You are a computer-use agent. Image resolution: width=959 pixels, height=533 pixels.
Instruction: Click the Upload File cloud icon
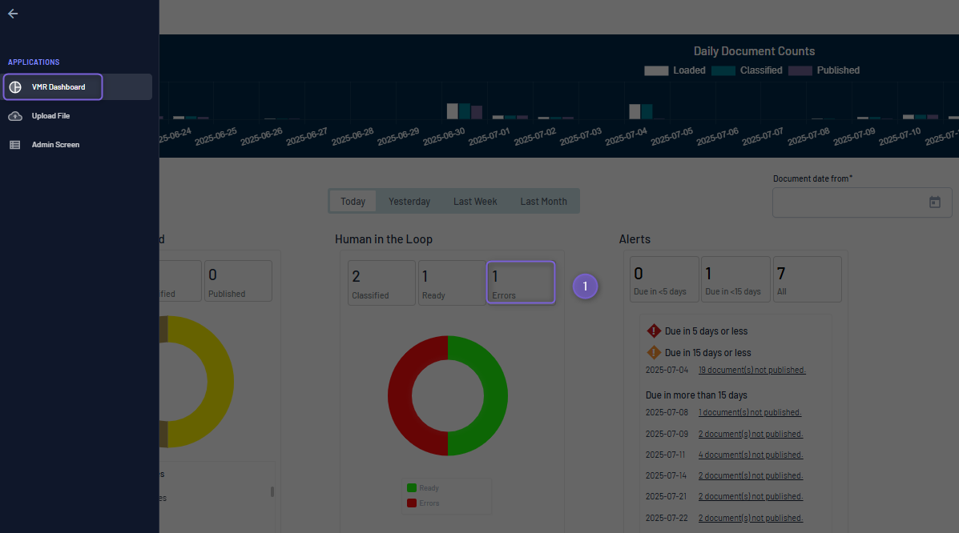point(15,116)
